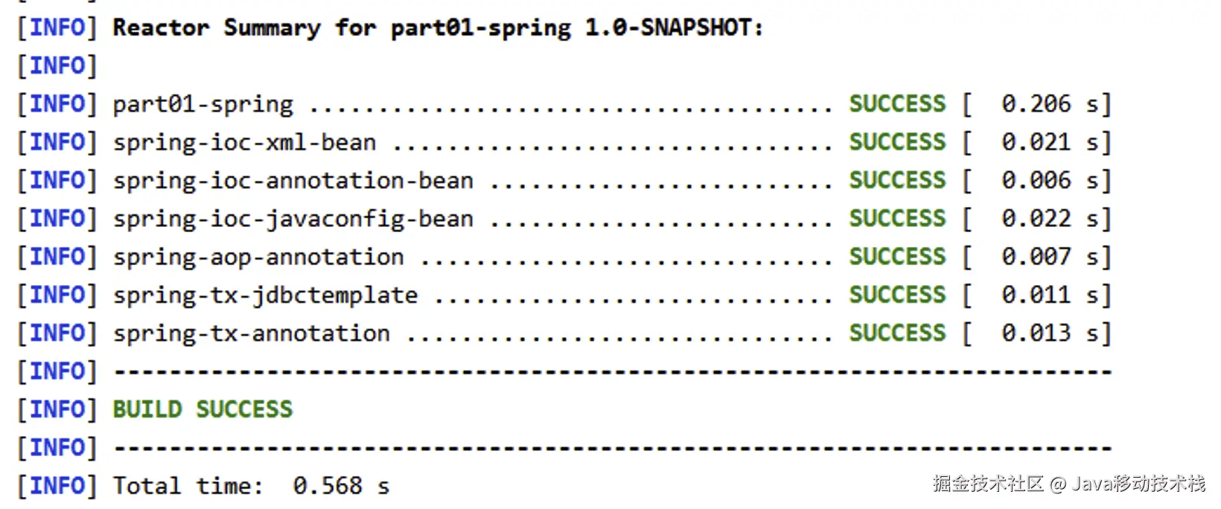The height and width of the screenshot is (509, 1221).
Task: Click the spring-aop-annotation module name
Action: (x=258, y=257)
